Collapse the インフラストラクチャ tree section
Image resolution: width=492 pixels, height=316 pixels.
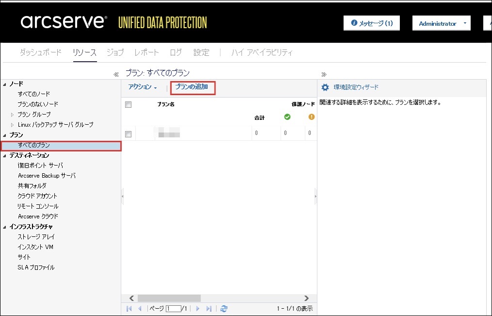[x=4, y=227]
